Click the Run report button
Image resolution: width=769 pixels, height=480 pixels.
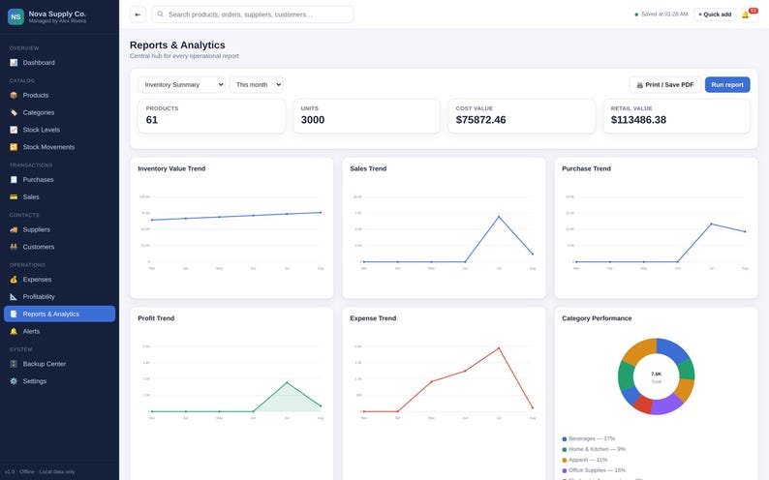[727, 85]
